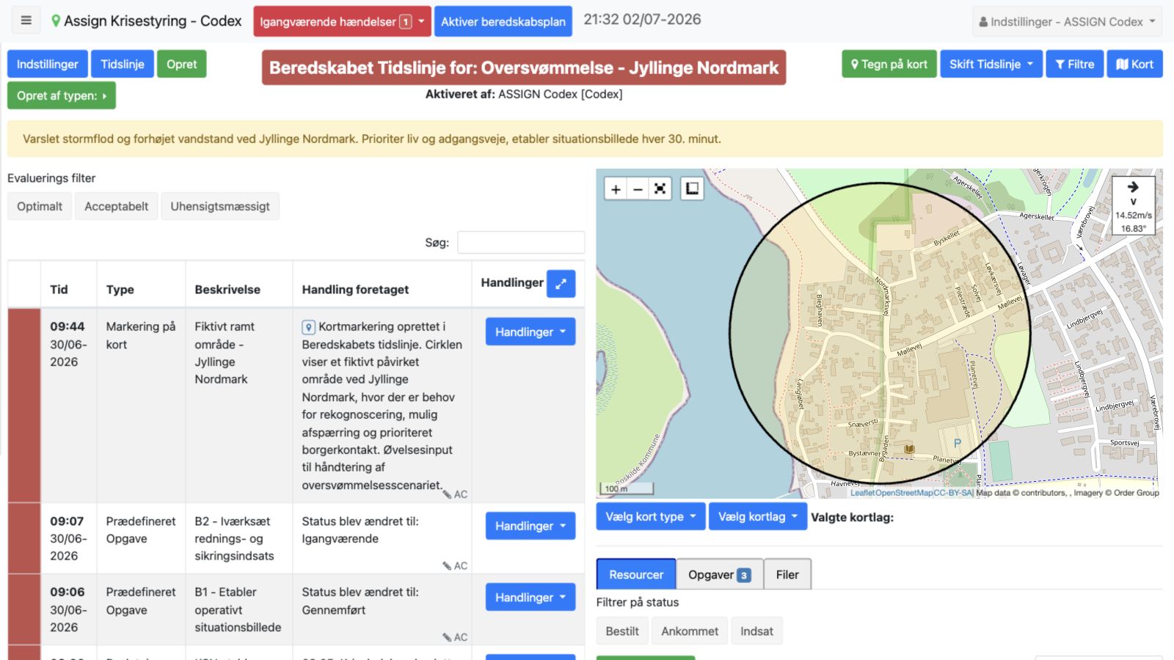Viewport: 1174px width, 660px height.
Task: Click the wind direction indicator on map
Action: (1133, 205)
